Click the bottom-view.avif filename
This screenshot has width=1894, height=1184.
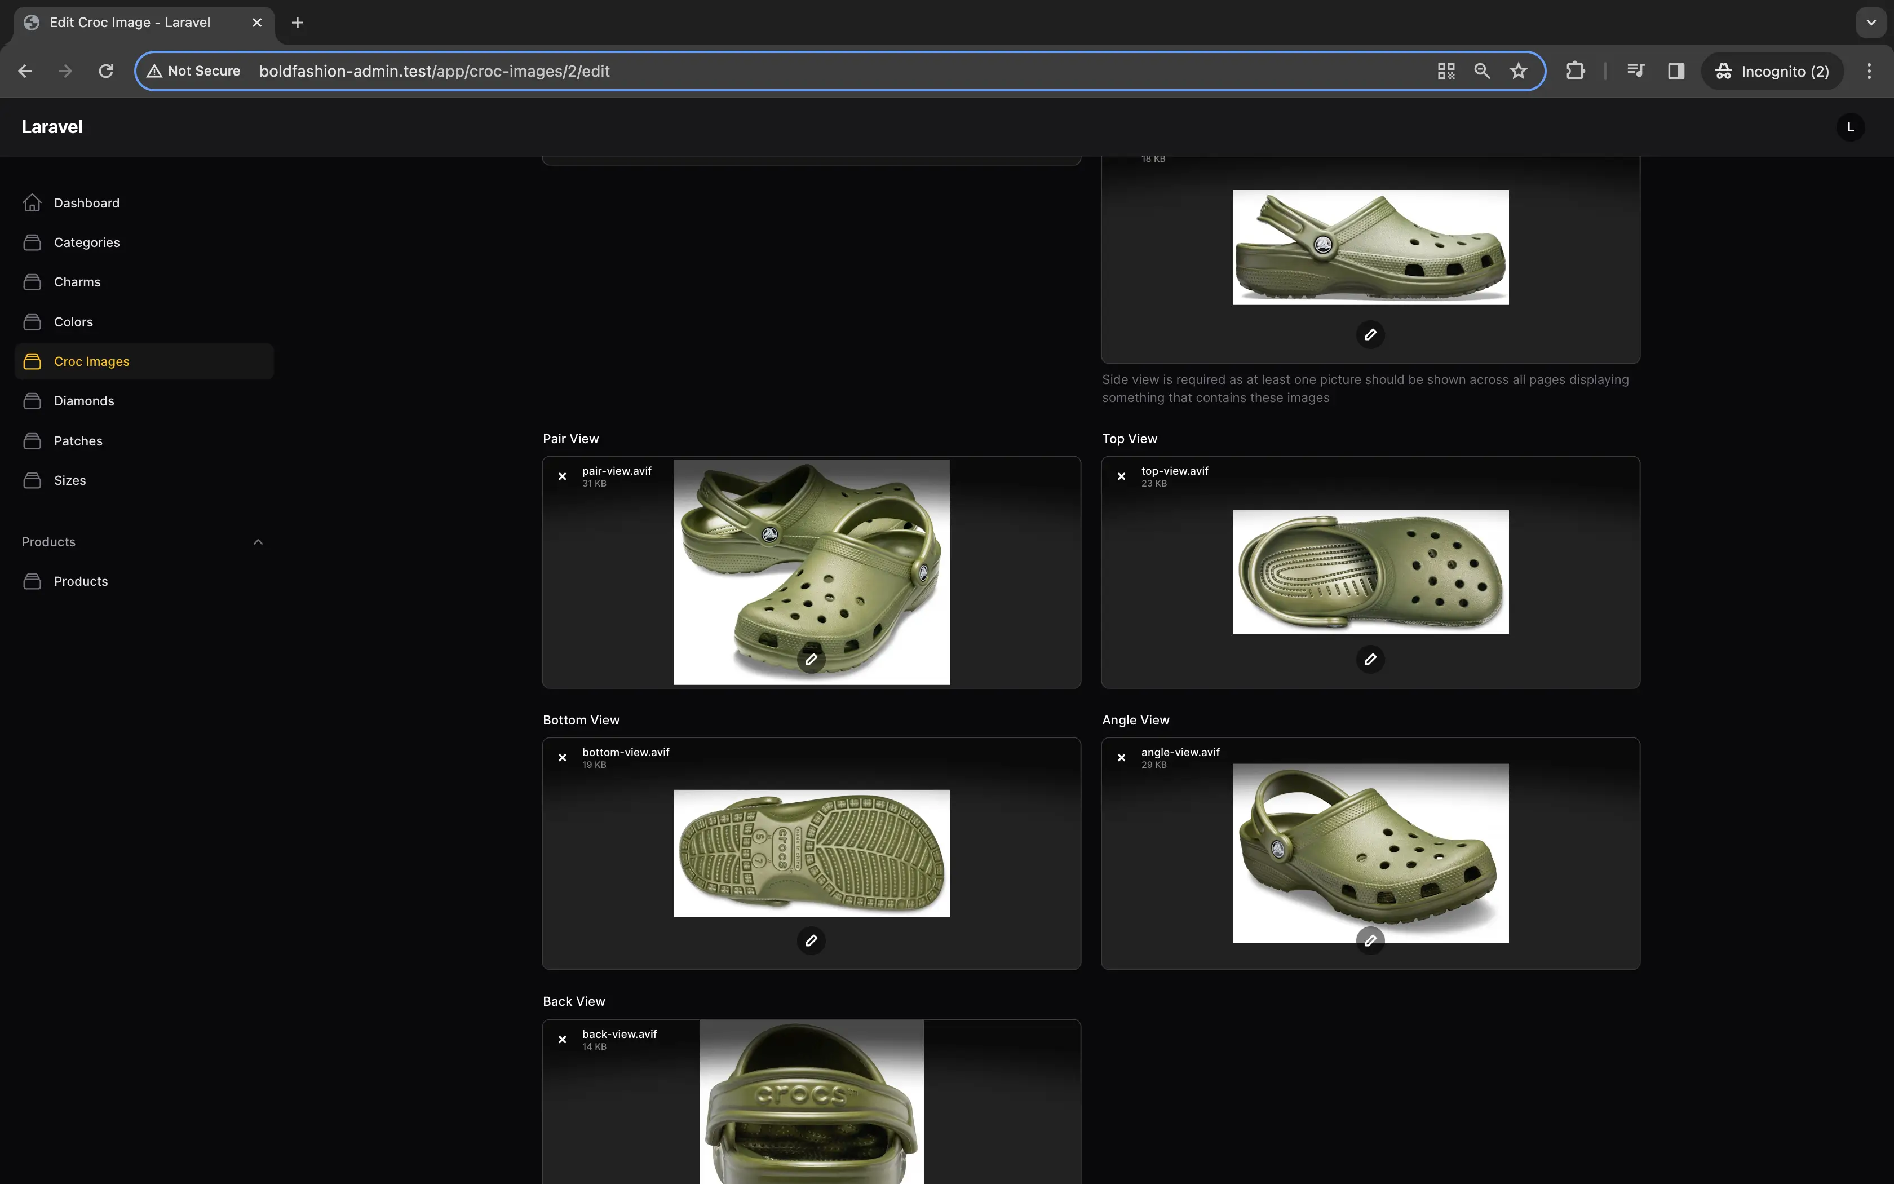626,752
